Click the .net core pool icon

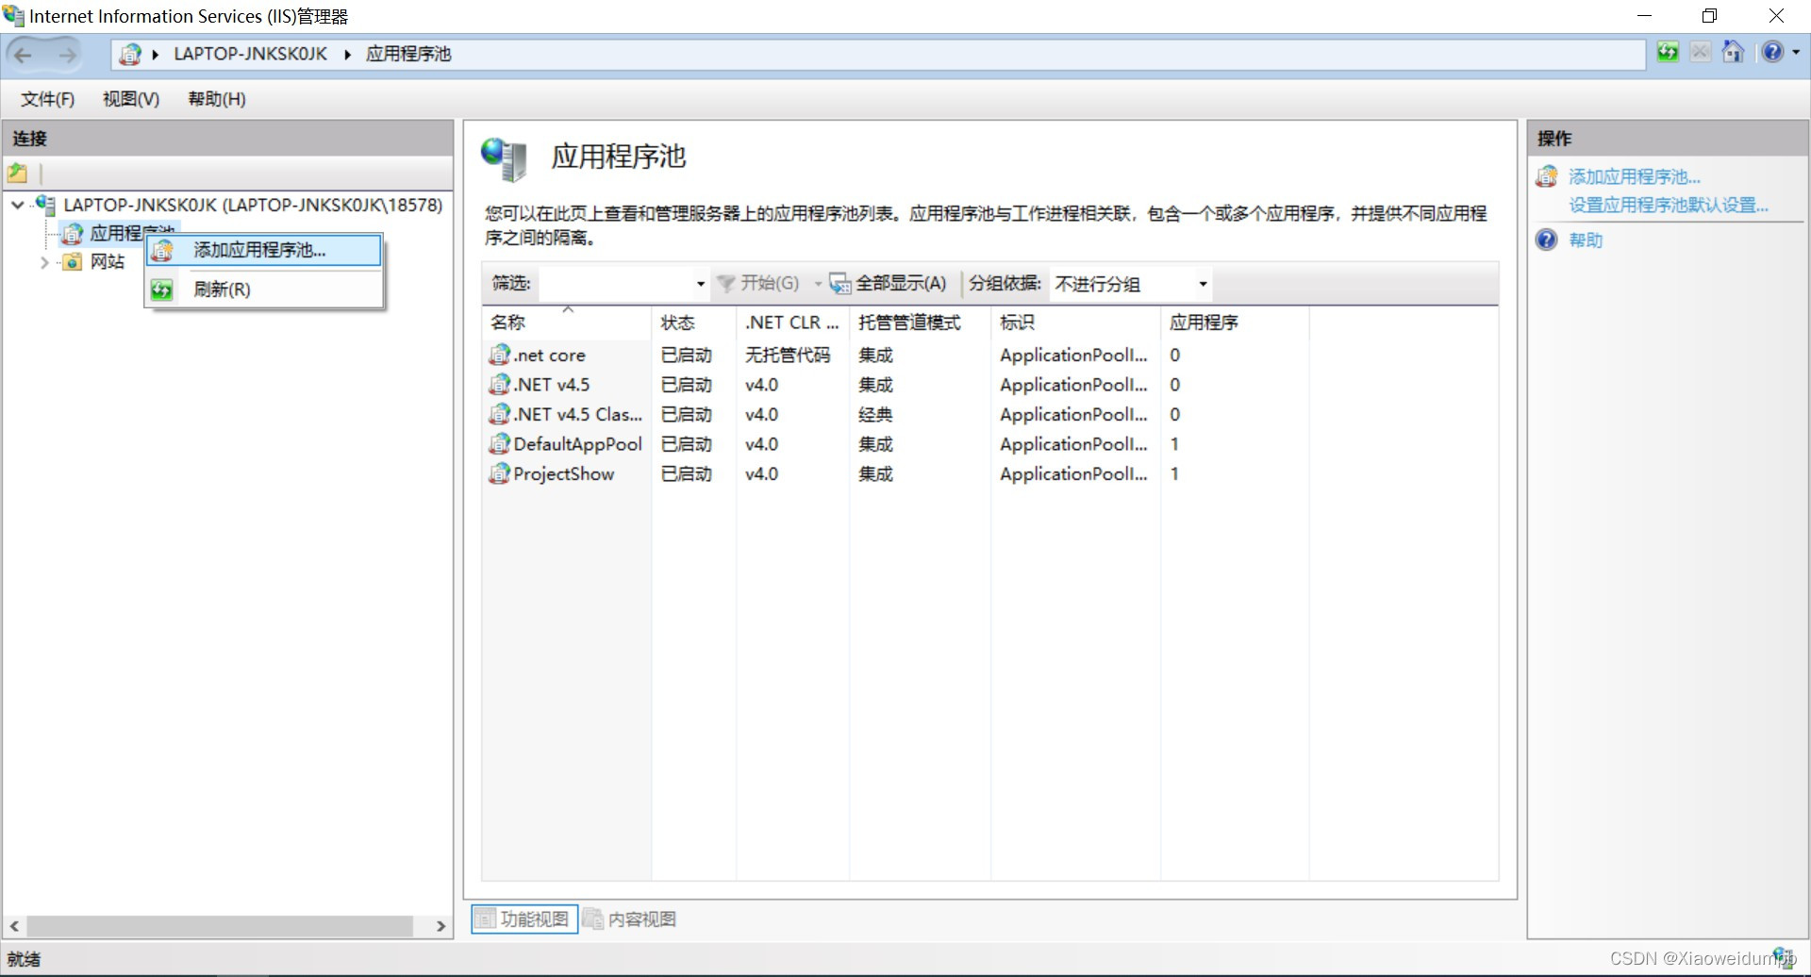[x=499, y=355]
